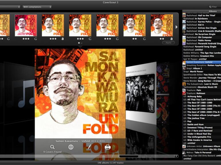
Task: Click the magnifier icon in the Filter field
Action: click(210, 7)
